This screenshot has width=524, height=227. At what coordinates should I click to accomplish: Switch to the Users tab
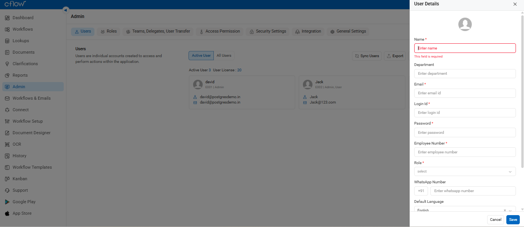point(83,31)
